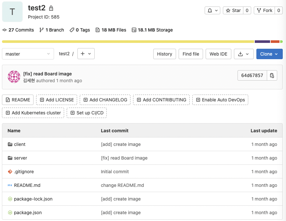The width and height of the screenshot is (286, 221).
Task: Open the package.json file
Action: pyautogui.click(x=28, y=213)
